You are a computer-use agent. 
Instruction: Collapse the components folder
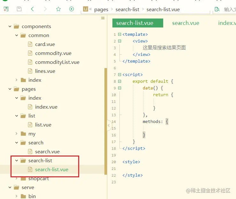pos(10,27)
